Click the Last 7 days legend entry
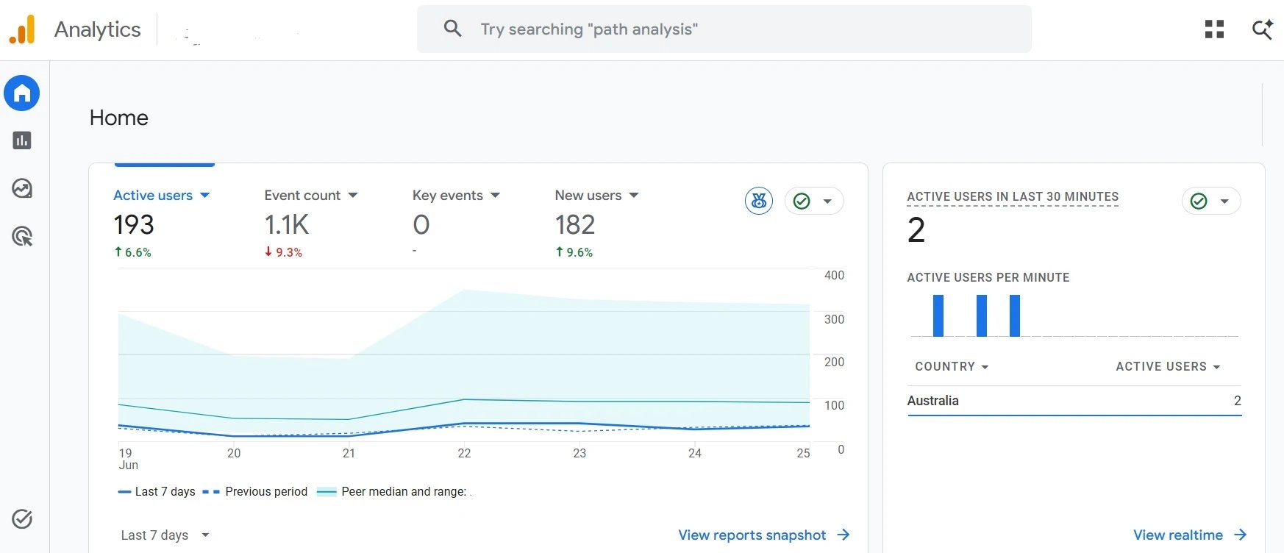The height and width of the screenshot is (553, 1284). tap(157, 491)
